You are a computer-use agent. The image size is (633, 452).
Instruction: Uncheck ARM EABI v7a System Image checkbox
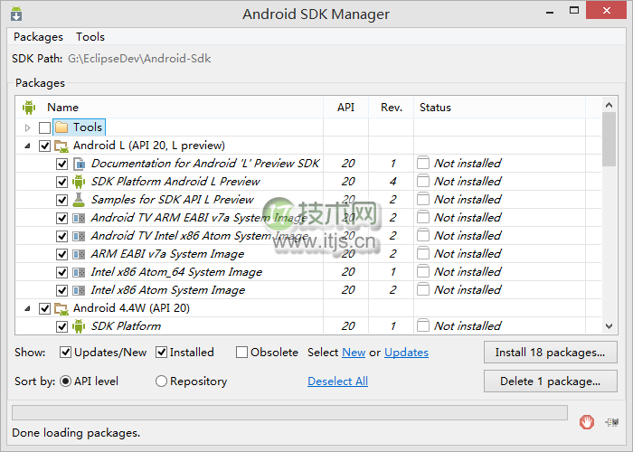point(61,254)
